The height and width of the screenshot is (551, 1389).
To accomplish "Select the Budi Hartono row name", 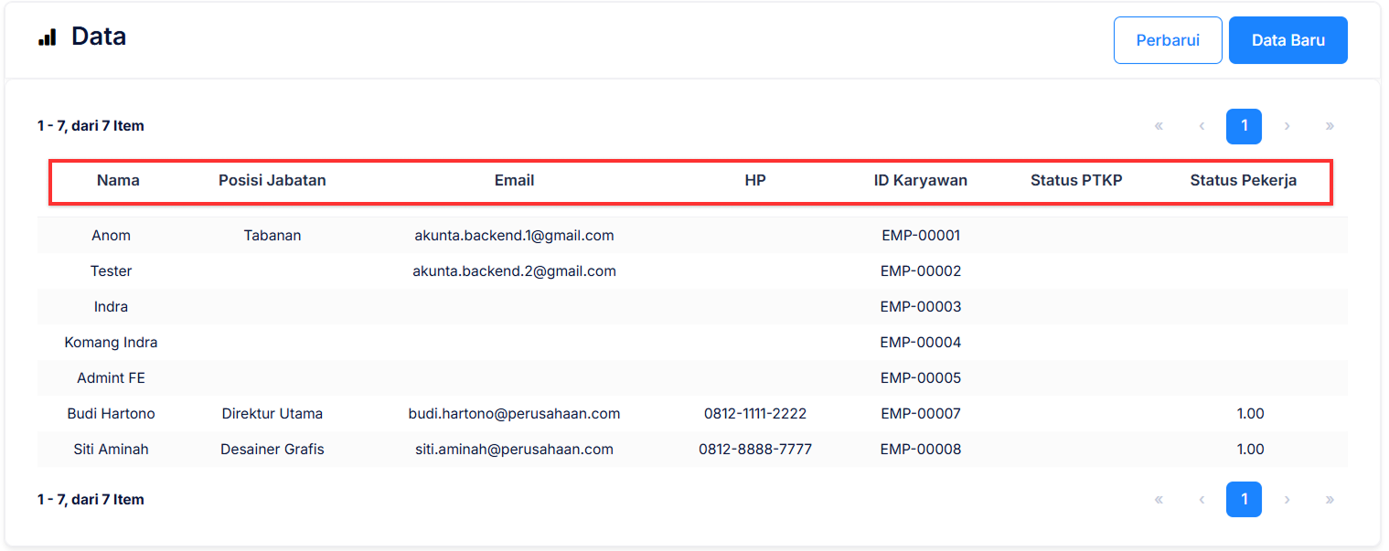I will [x=112, y=414].
